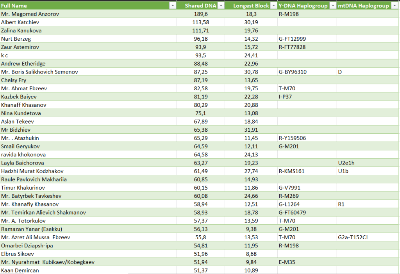
Task: Expand the mtDNA Haplogroup filter dropdown
Action: click(x=394, y=5)
